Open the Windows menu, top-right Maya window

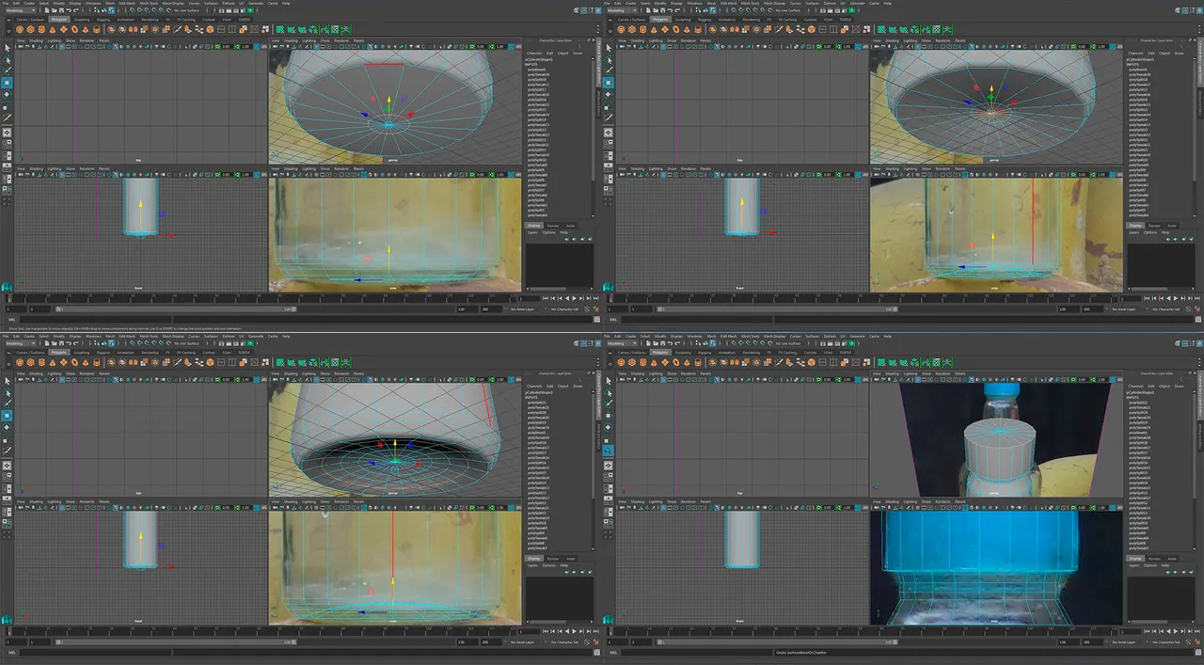695,4
